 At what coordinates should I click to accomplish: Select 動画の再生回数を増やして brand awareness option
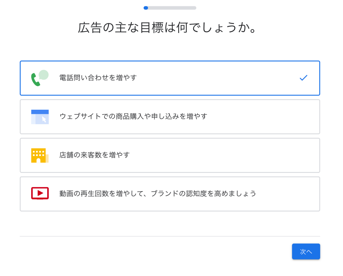click(158, 194)
